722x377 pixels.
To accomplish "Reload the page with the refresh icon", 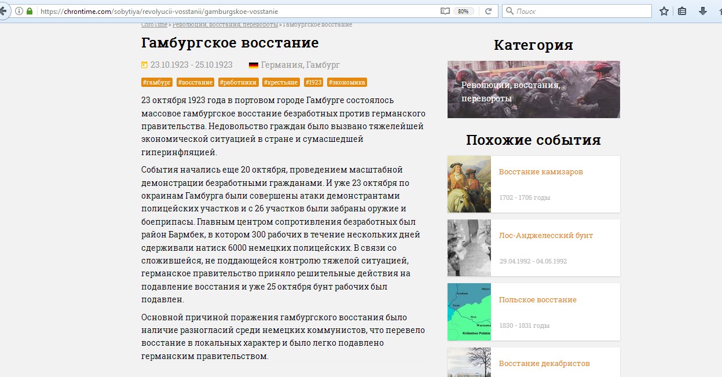I will [x=488, y=11].
